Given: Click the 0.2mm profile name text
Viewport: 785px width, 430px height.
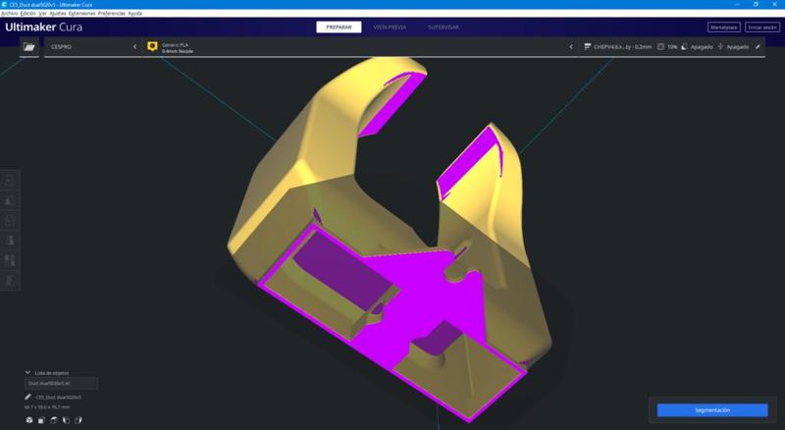Looking at the screenshot, I should coord(623,46).
